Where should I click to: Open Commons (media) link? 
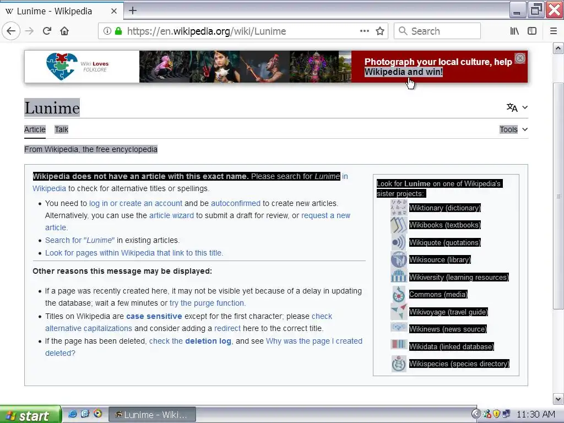[x=438, y=294]
